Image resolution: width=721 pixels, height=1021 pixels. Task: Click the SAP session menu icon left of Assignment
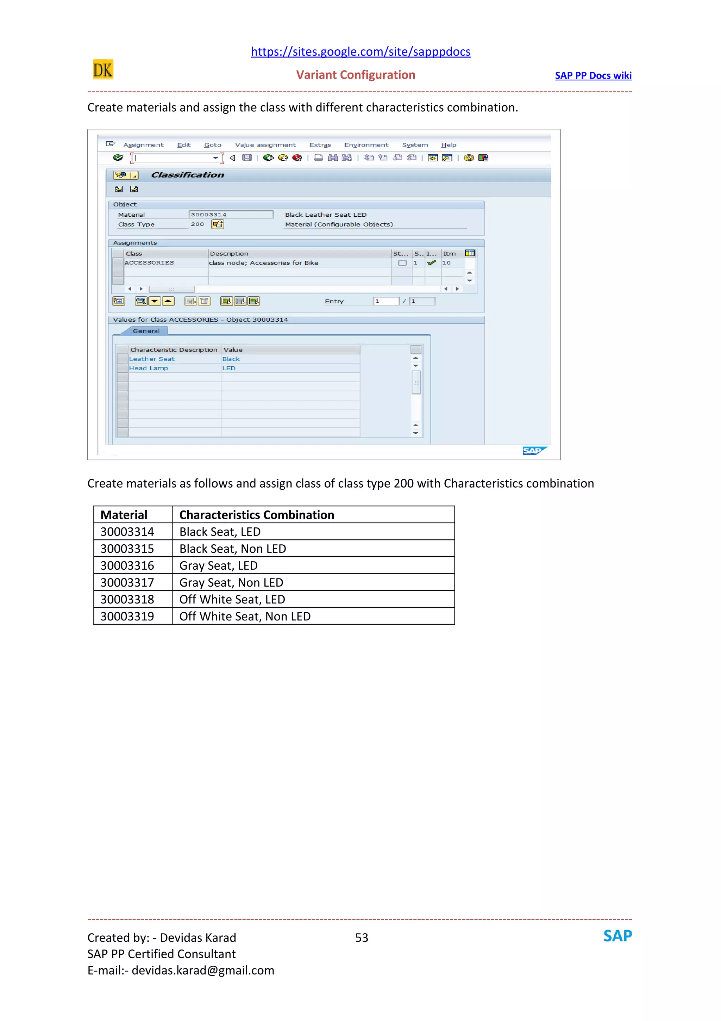click(111, 144)
